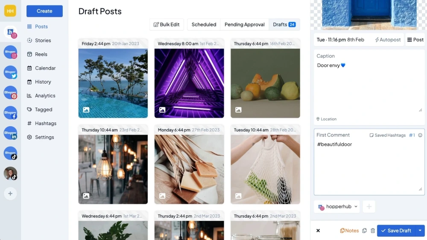Open the Thursday 2:44 pm 2nd Mar draft
Viewport: 427px width, 240px height.
(189, 226)
